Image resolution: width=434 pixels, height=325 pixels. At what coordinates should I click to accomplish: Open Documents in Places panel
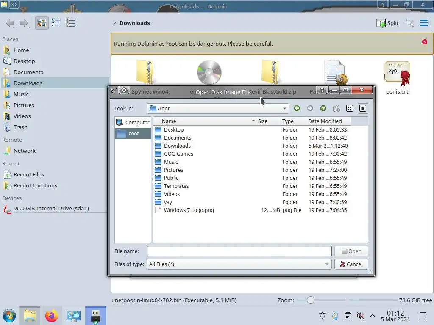[x=28, y=72]
